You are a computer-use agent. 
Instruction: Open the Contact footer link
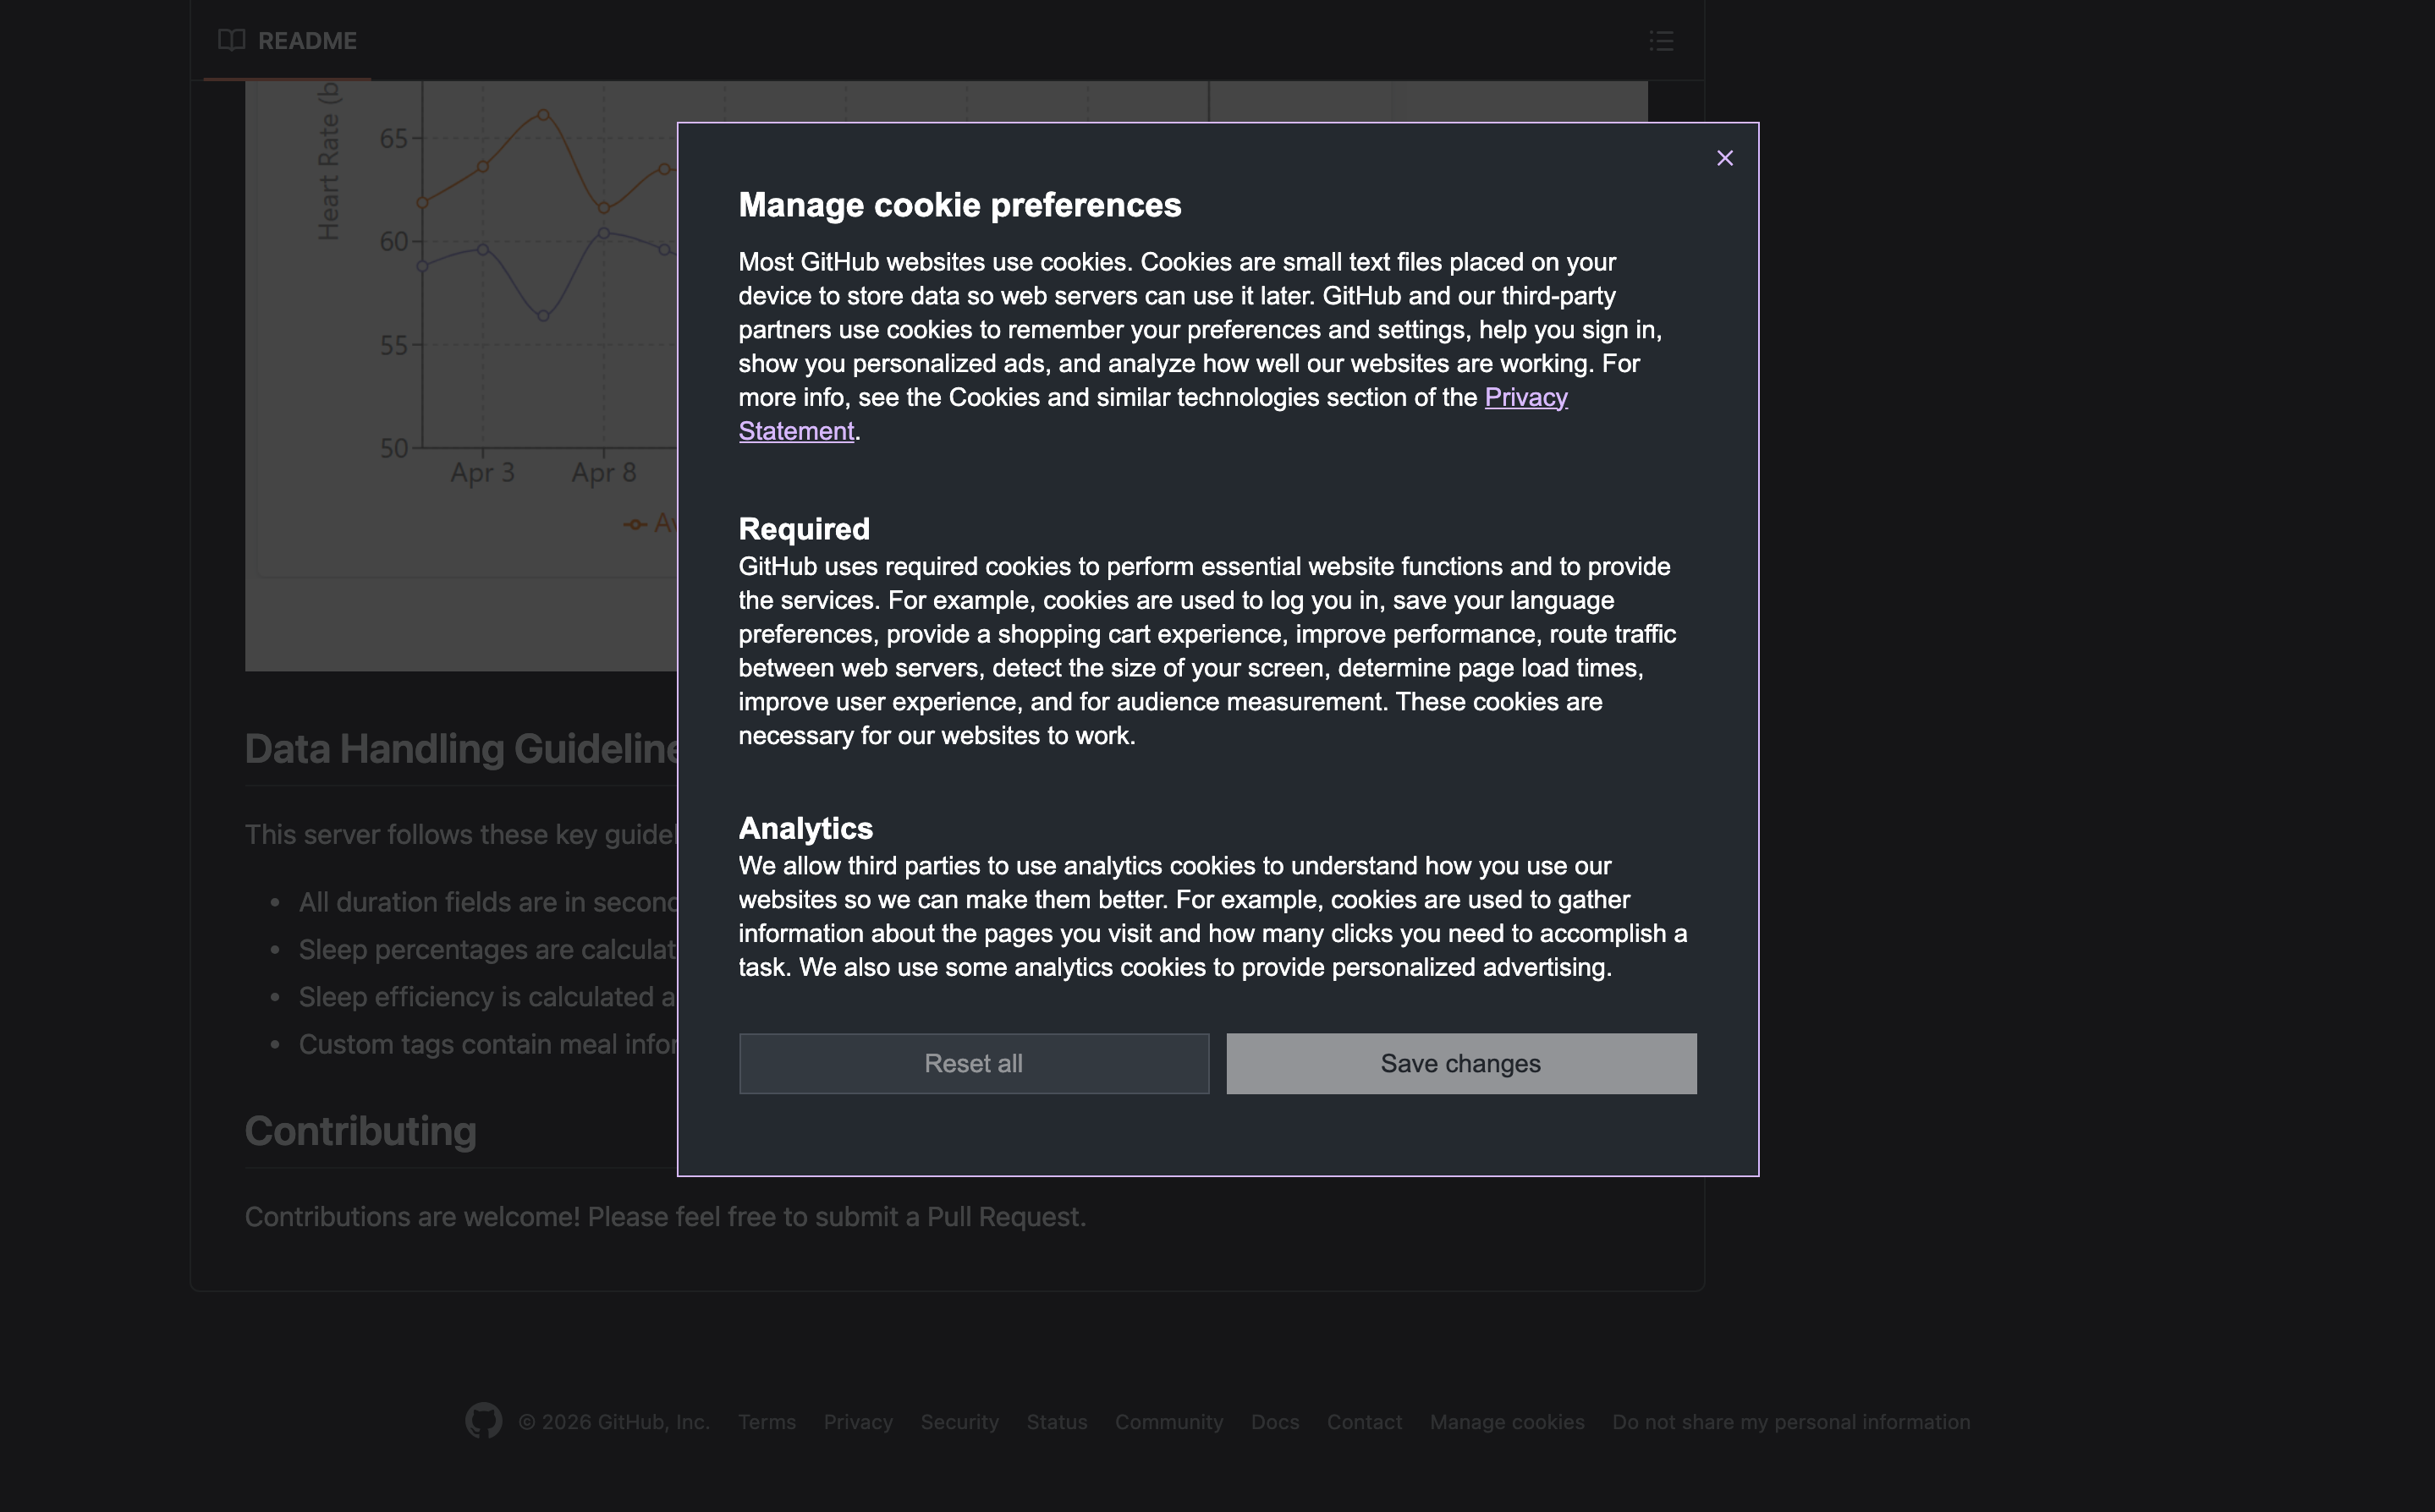tap(1364, 1422)
